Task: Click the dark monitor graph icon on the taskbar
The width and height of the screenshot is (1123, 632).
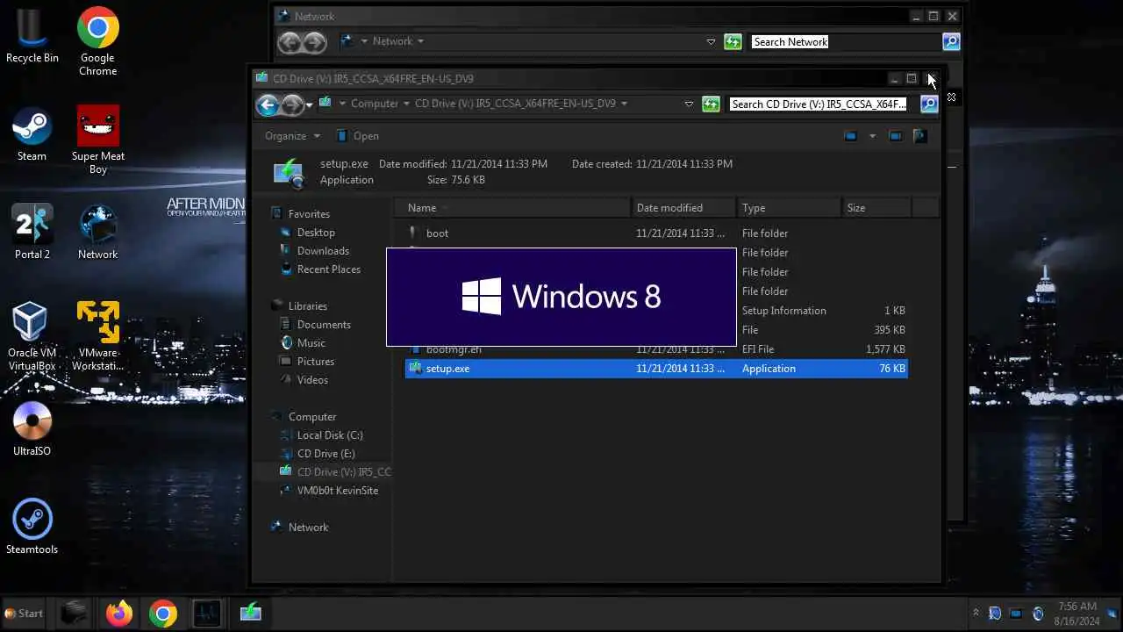Action: pyautogui.click(x=207, y=613)
